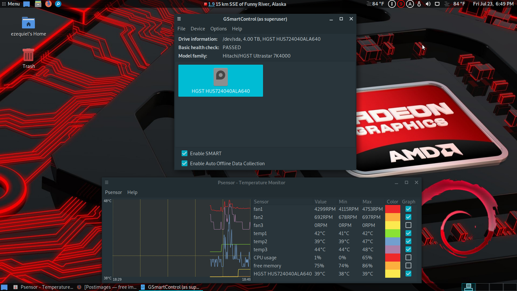Click the 65% max value for CPU usage
517x291 pixels.
pos(367,257)
